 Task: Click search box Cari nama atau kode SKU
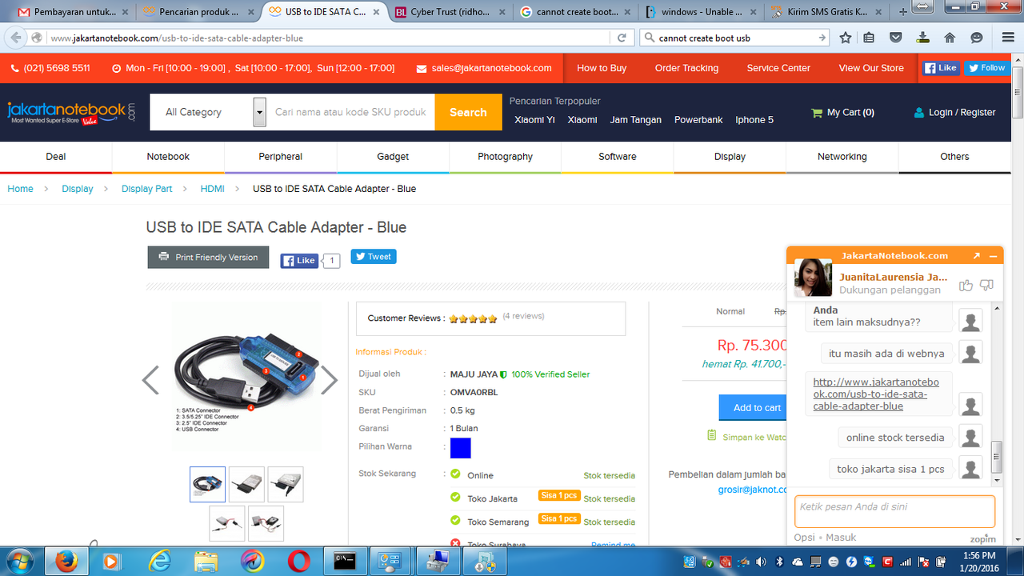(x=351, y=112)
